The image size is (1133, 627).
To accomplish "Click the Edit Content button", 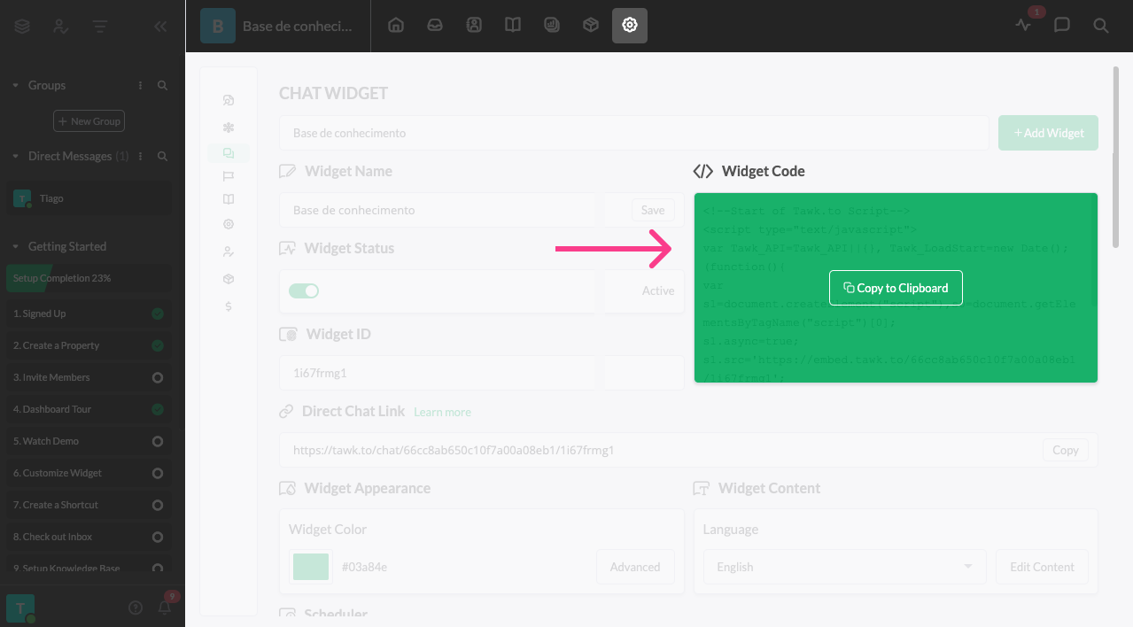I will click(1042, 567).
